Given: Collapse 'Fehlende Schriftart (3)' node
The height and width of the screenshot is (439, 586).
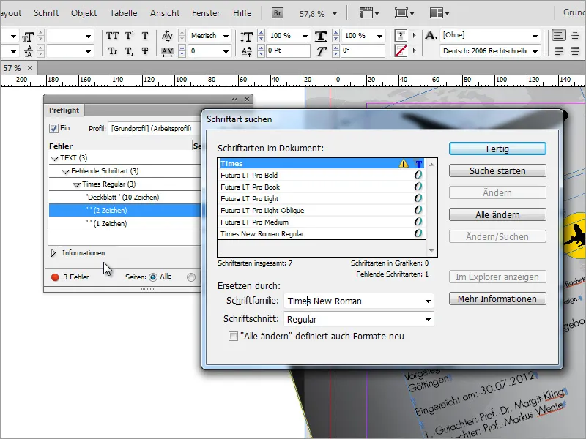Looking at the screenshot, I should pos(66,171).
